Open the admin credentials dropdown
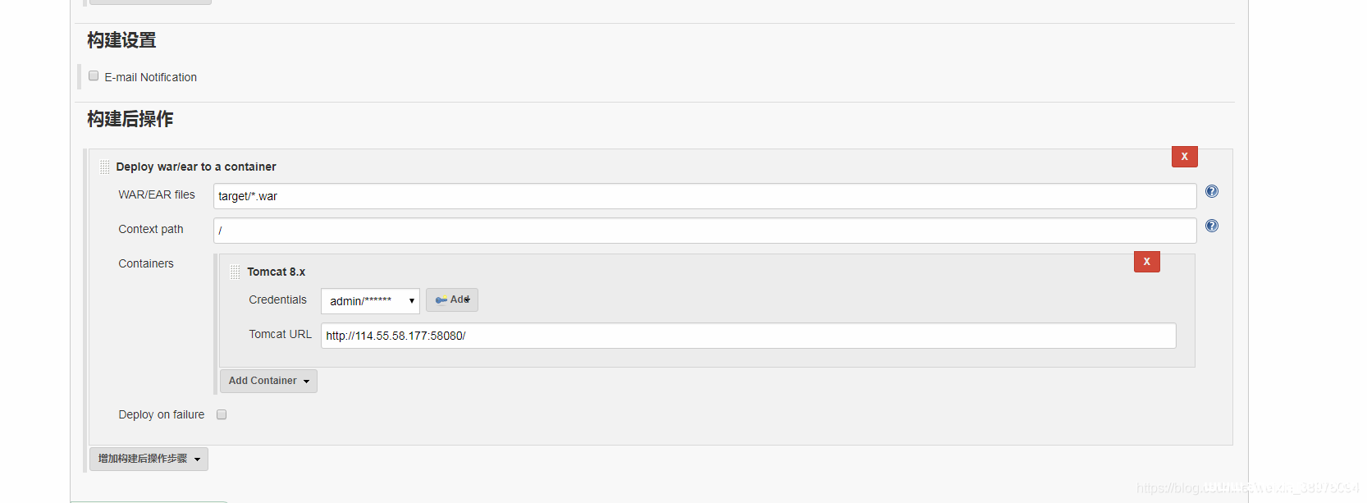 [x=370, y=301]
